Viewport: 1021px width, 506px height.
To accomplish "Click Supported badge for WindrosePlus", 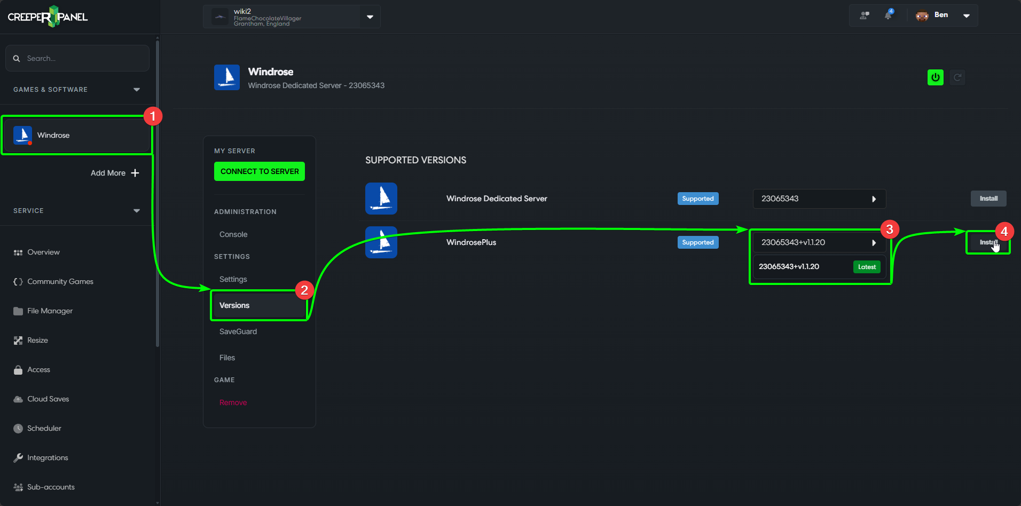I will [x=698, y=242].
